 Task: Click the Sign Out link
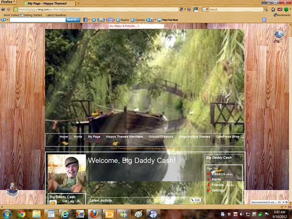pyautogui.click(x=212, y=168)
